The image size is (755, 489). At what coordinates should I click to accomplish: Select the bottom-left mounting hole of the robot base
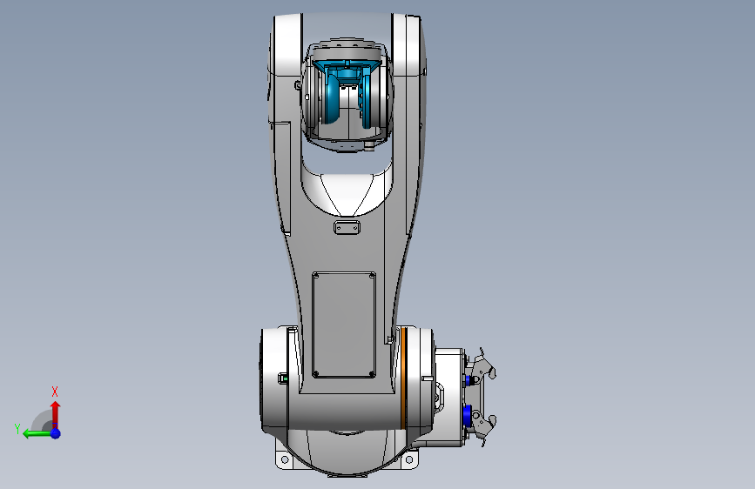[x=285, y=459]
